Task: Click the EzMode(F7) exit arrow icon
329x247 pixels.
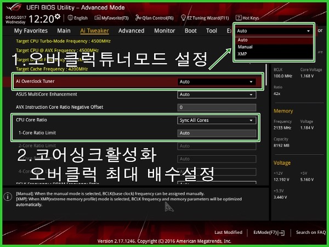Action: click(281, 233)
